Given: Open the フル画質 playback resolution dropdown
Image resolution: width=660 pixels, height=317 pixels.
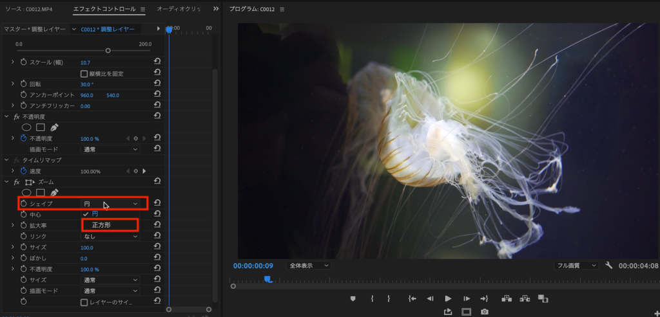Looking at the screenshot, I should (x=576, y=266).
